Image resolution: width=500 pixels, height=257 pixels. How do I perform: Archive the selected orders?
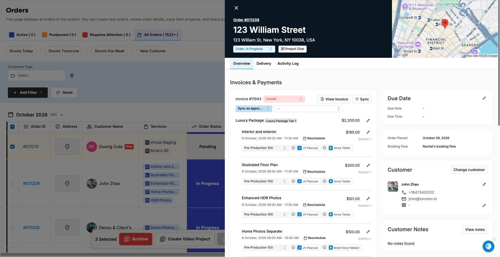[x=136, y=239]
